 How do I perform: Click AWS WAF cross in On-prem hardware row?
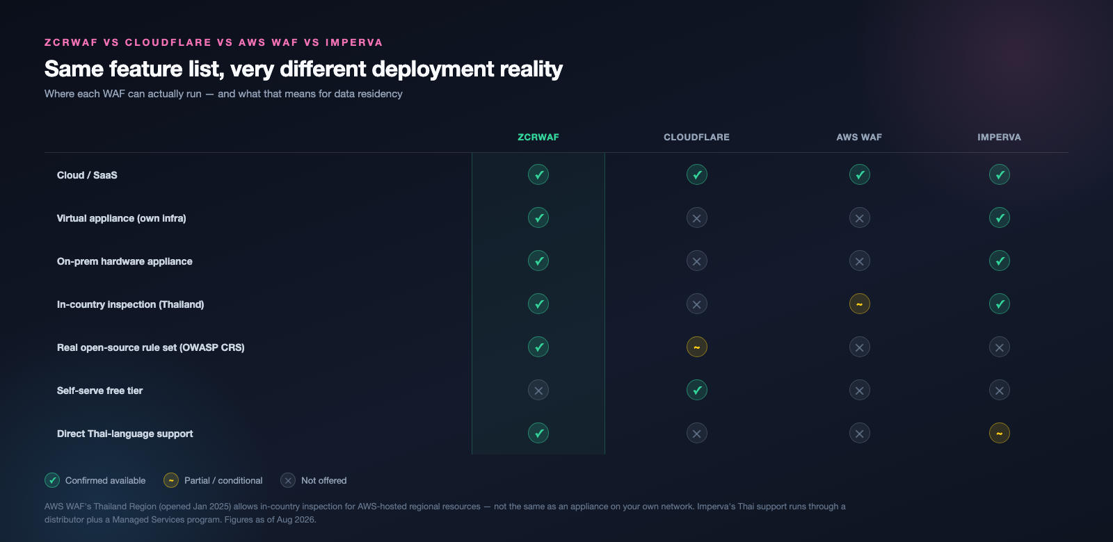860,261
